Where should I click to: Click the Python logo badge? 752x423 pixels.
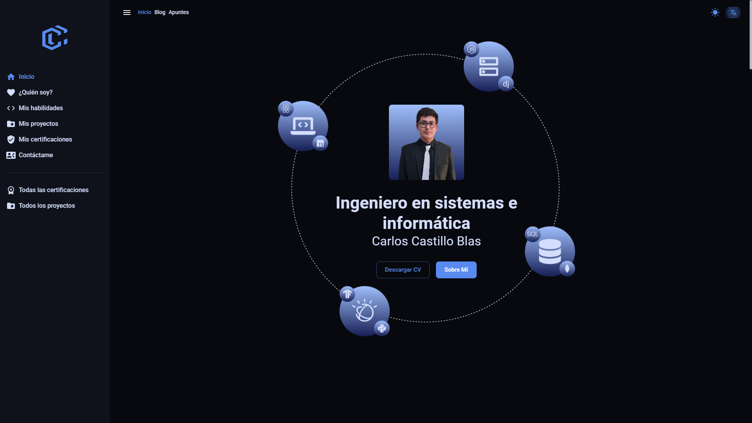click(382, 329)
